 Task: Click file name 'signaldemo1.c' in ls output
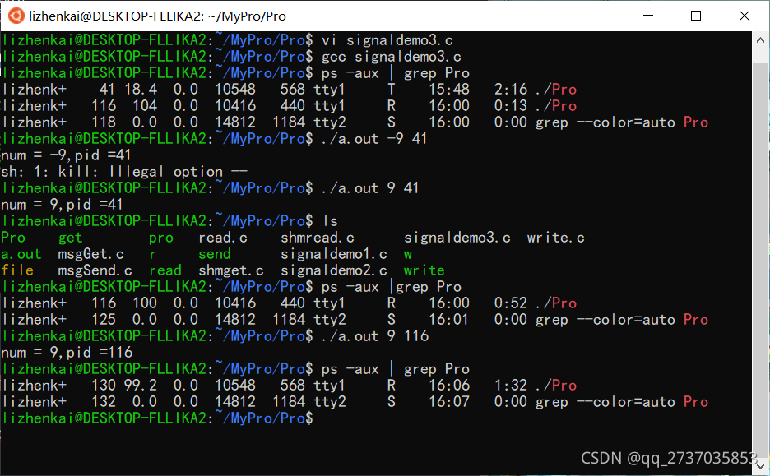pyautogui.click(x=334, y=254)
